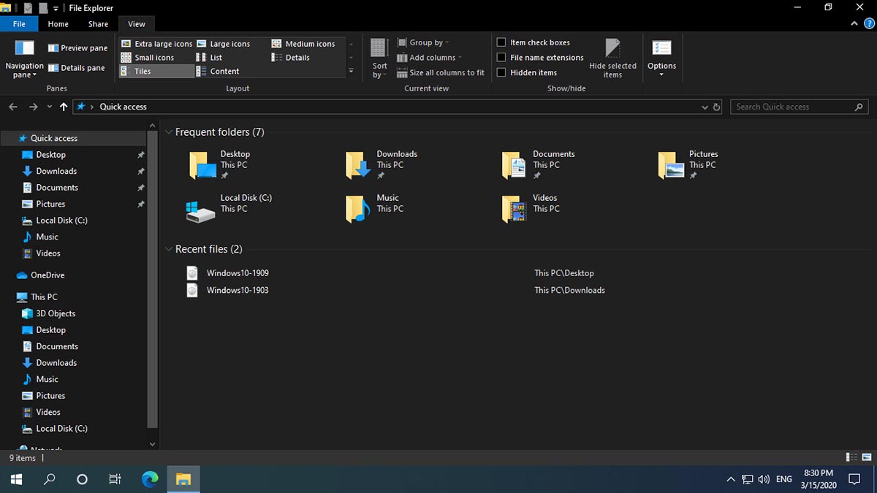This screenshot has width=877, height=493.
Task: Open the Add columns dropdown
Action: 430,58
